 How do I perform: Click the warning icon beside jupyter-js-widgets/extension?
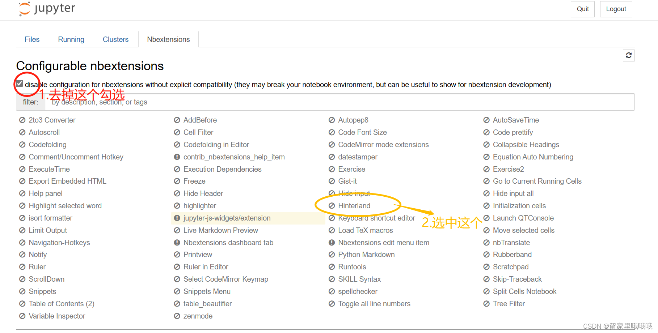(x=177, y=218)
